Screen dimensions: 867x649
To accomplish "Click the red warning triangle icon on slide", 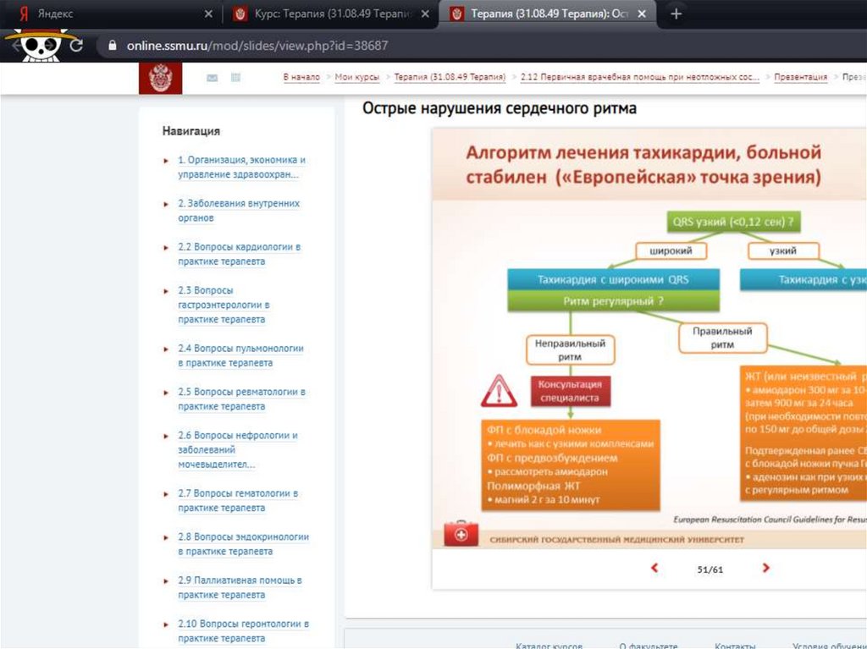I will tap(499, 391).
